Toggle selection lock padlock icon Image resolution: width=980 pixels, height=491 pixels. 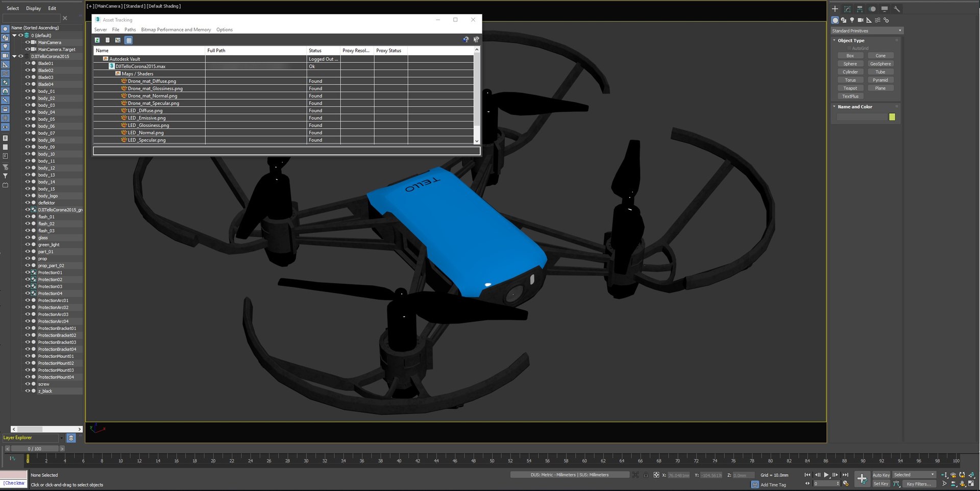click(x=646, y=475)
